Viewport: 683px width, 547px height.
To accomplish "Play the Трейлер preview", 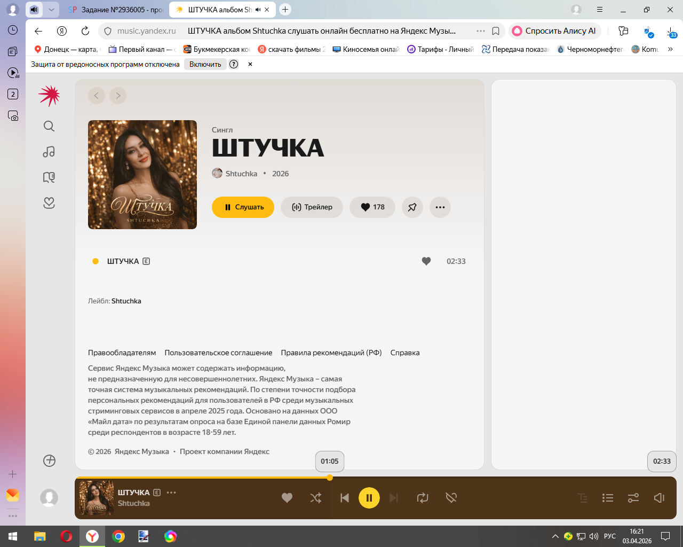I will pos(312,207).
